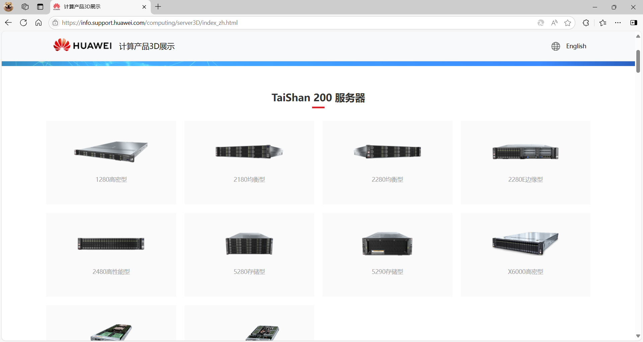Click the Huawei logo
Image resolution: width=643 pixels, height=342 pixels.
[82, 45]
